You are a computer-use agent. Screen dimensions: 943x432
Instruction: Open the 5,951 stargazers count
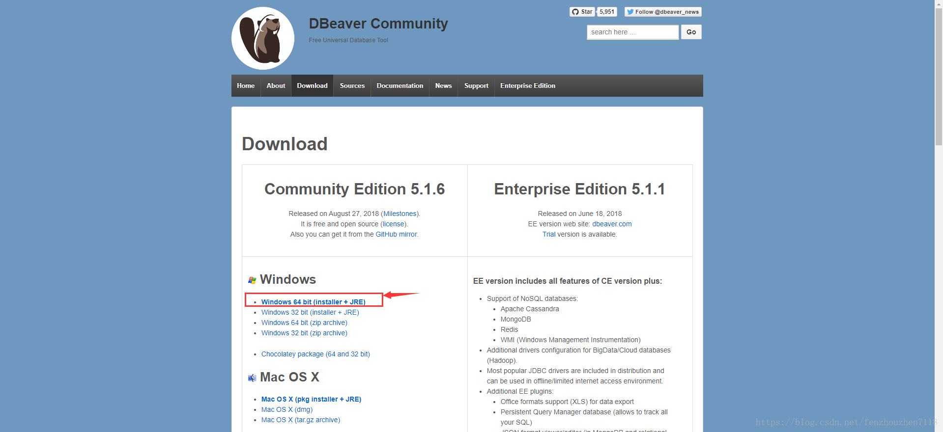point(607,12)
